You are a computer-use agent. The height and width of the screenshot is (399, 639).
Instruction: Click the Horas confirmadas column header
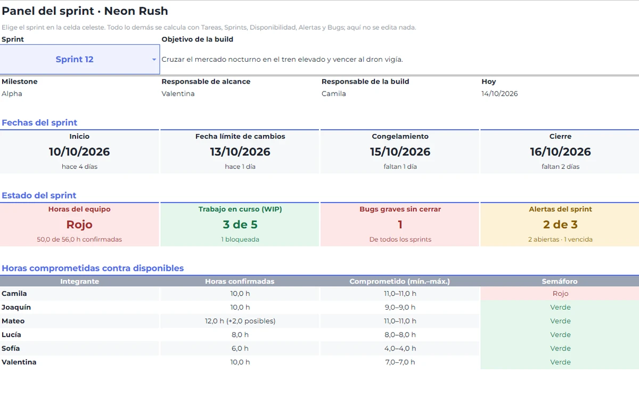[240, 281]
